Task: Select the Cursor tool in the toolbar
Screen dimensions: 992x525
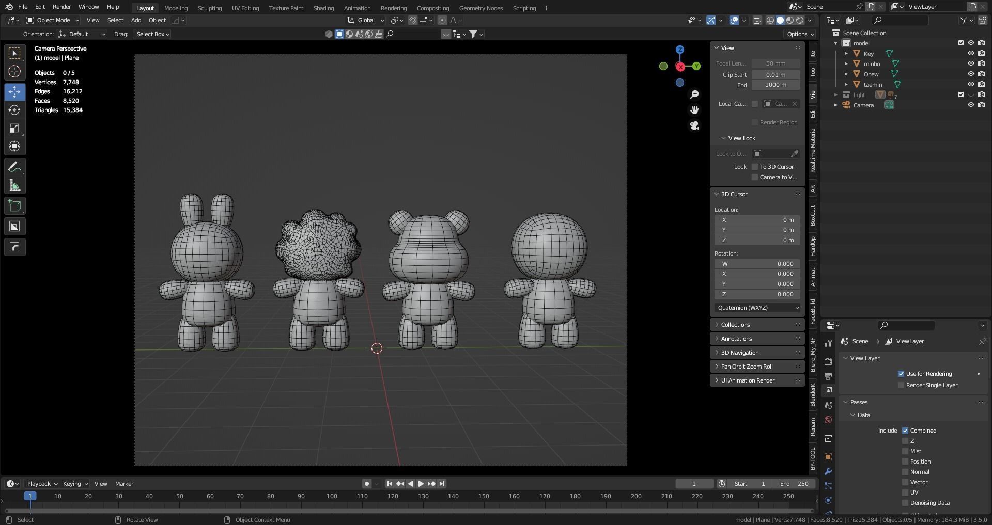Action: 14,71
